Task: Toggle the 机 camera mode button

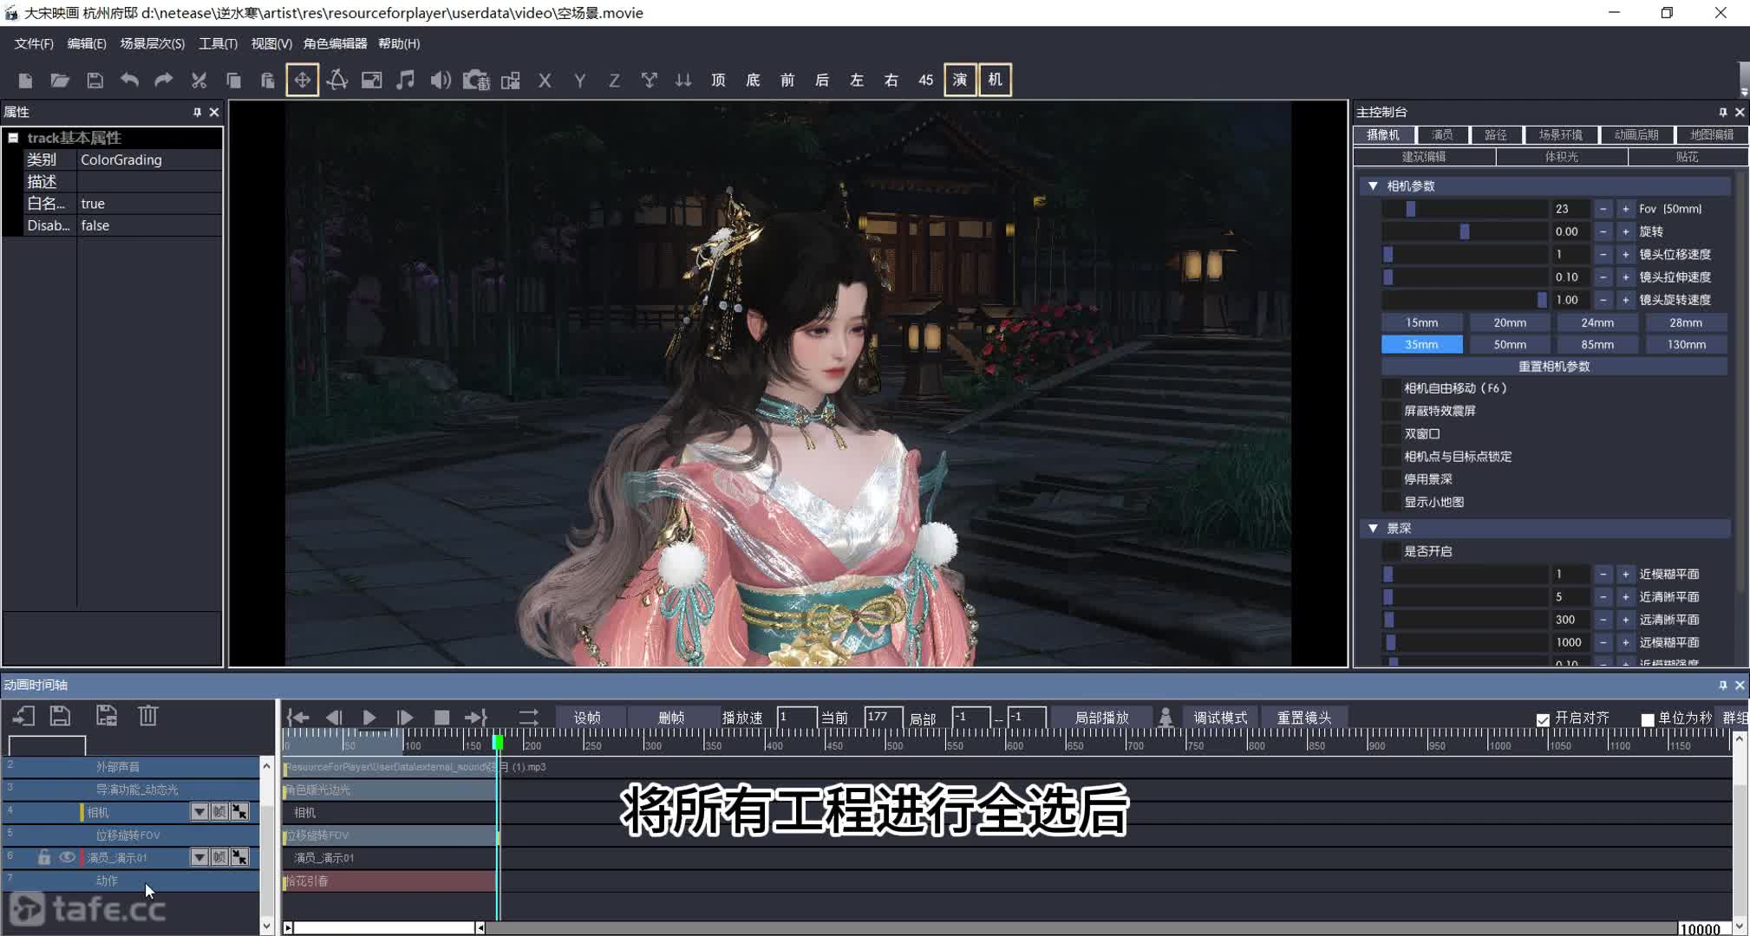Action: click(995, 81)
